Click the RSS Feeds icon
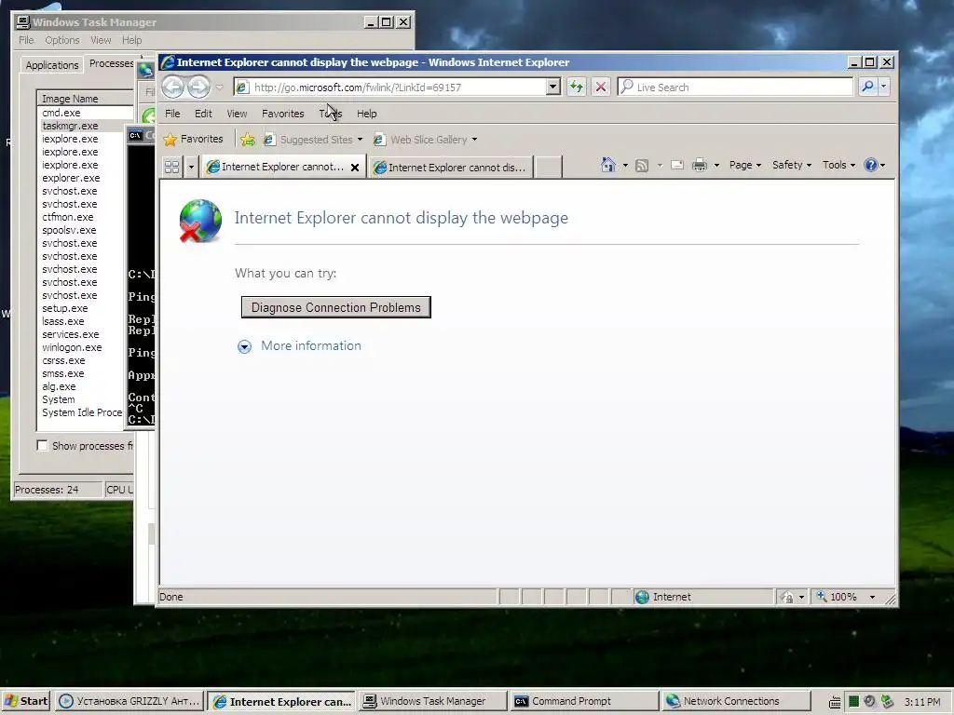The height and width of the screenshot is (715, 954). coord(641,166)
